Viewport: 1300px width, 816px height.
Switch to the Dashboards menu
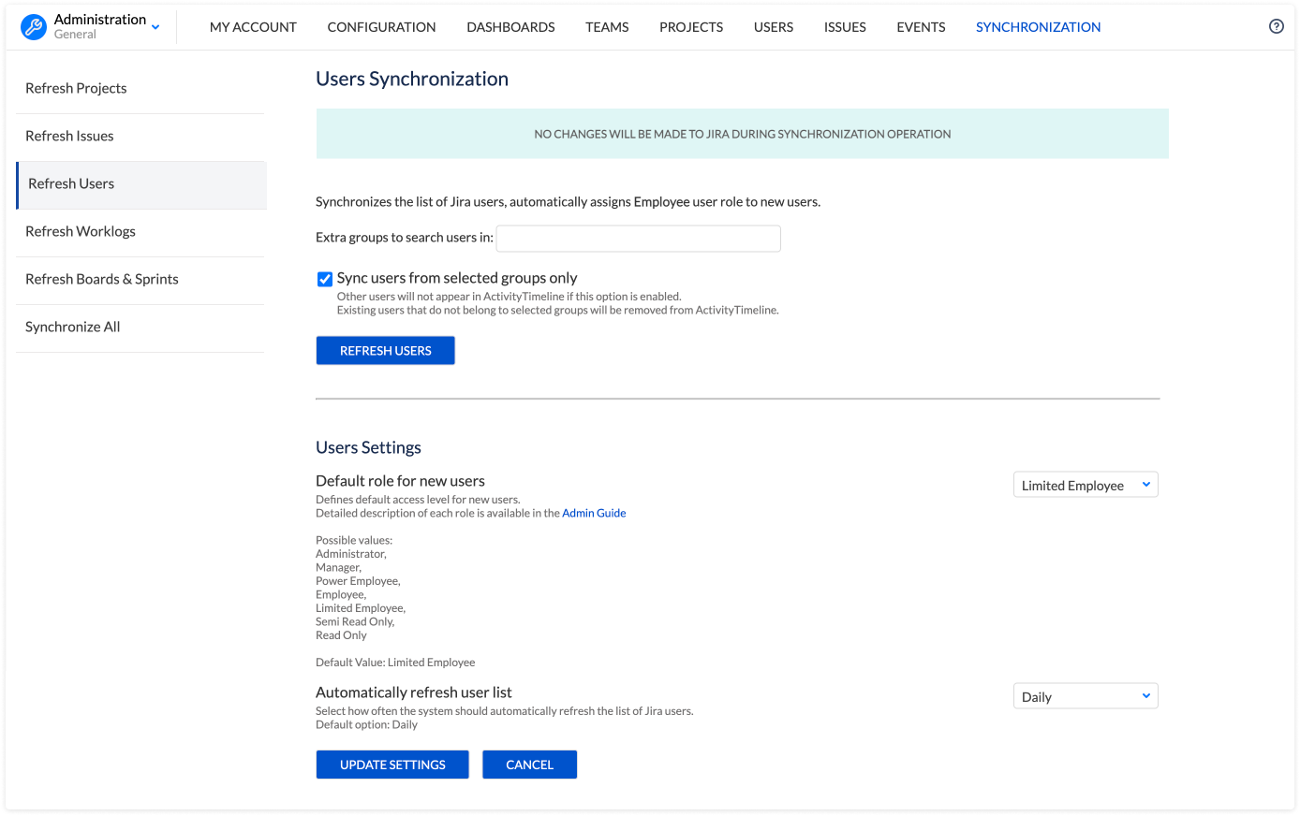pyautogui.click(x=510, y=27)
